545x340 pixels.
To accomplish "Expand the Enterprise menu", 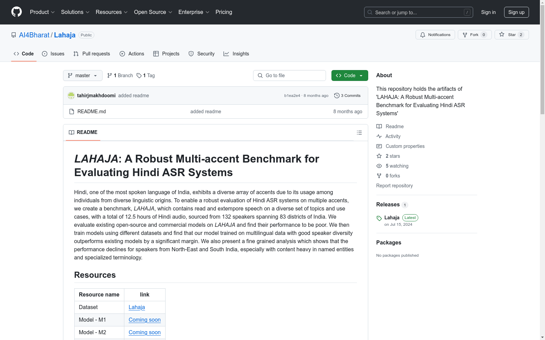I will (x=194, y=12).
